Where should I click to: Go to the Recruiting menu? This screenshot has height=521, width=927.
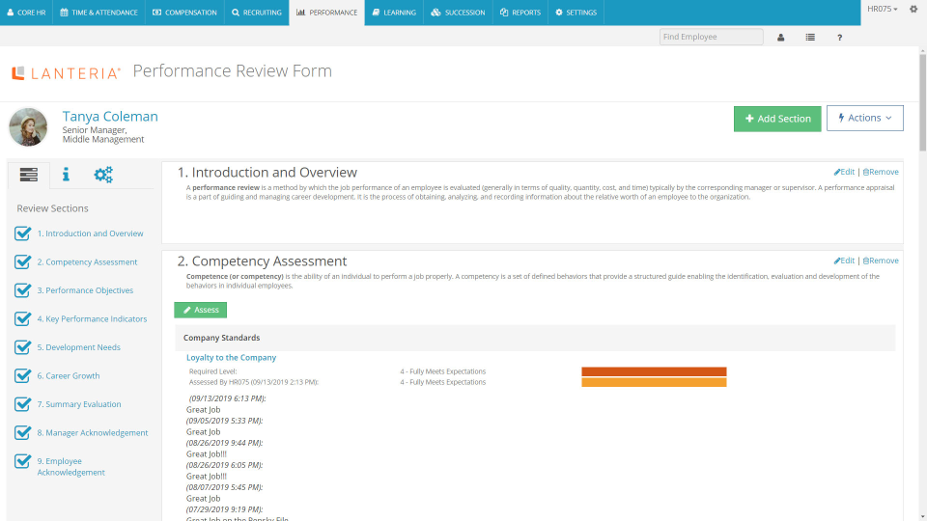(x=257, y=13)
